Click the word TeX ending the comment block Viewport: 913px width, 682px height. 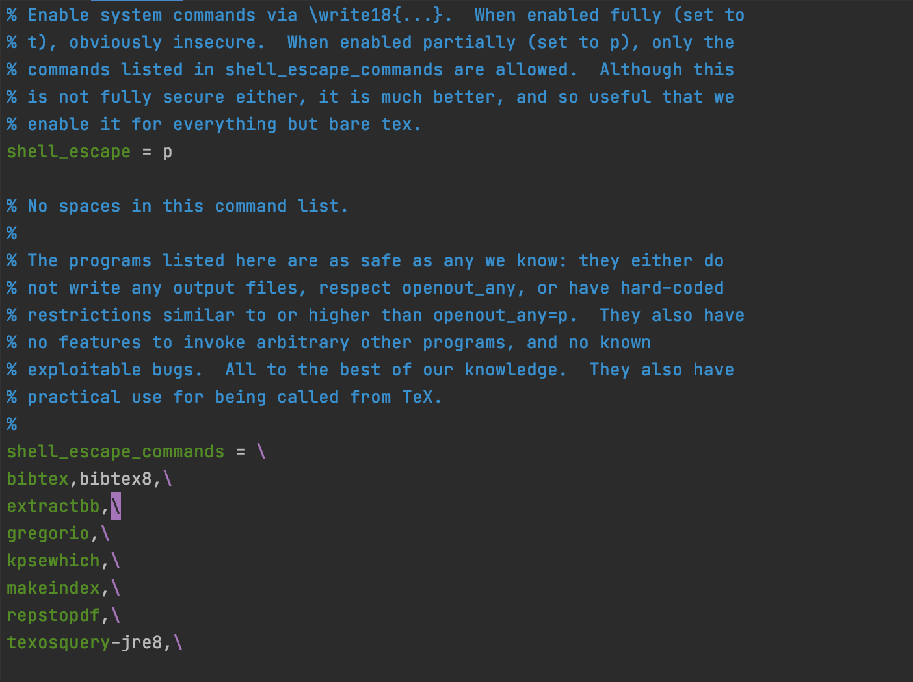pyautogui.click(x=417, y=398)
